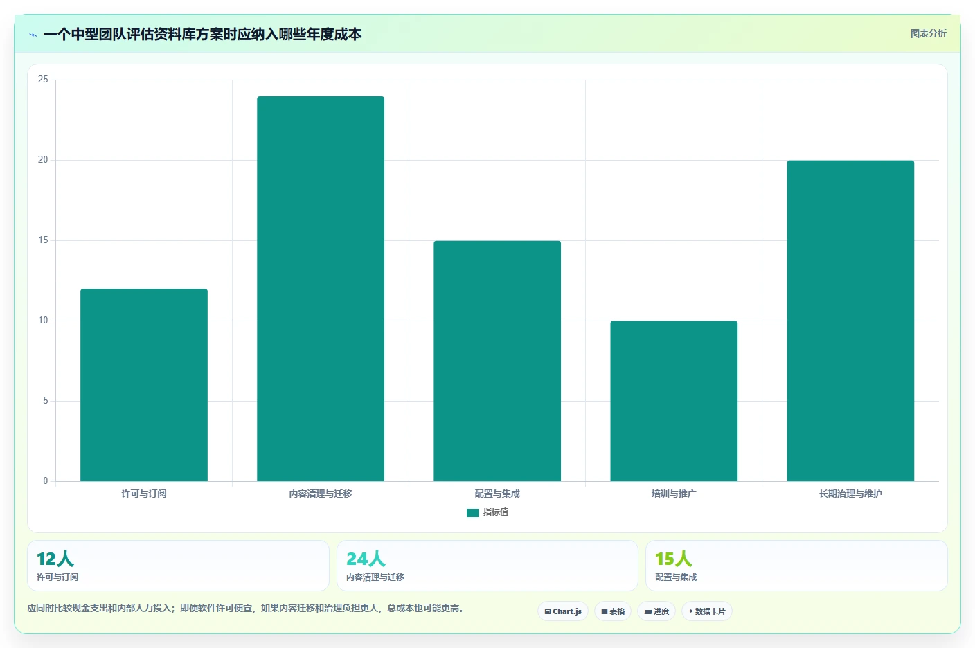
Task: Toggle the 指标值 legend color swatch
Action: click(x=473, y=513)
